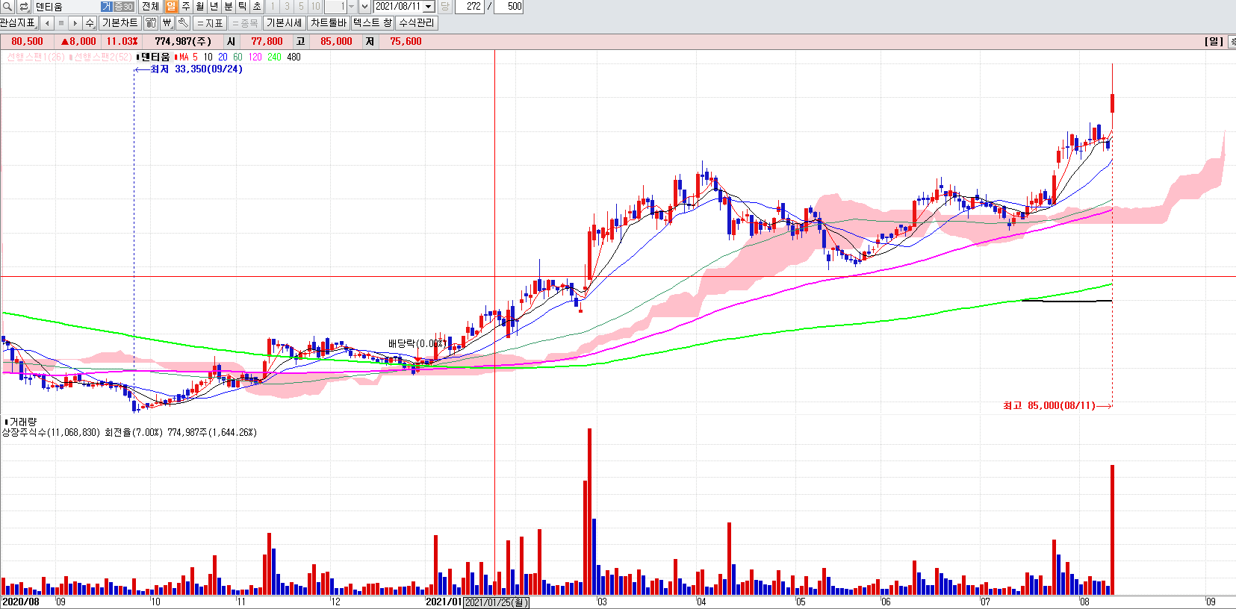Switch to monthly 월 chart period
The height and width of the screenshot is (609, 1236).
pos(200,7)
